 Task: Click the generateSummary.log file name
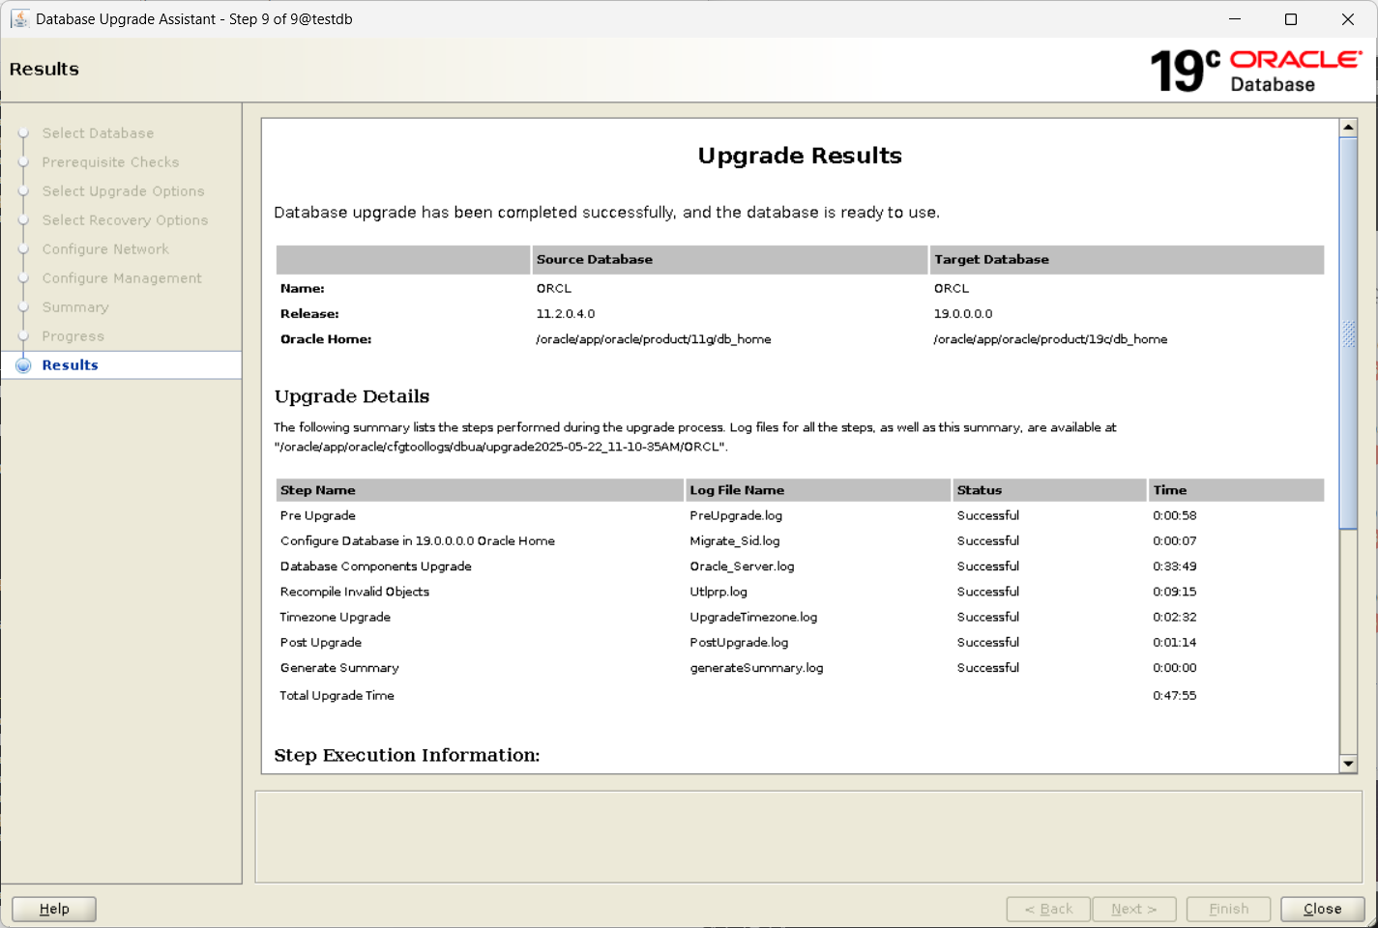click(x=756, y=668)
